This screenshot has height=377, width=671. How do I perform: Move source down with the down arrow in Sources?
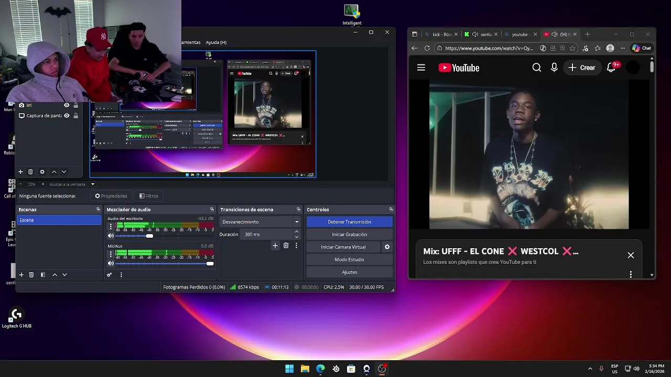click(64, 172)
